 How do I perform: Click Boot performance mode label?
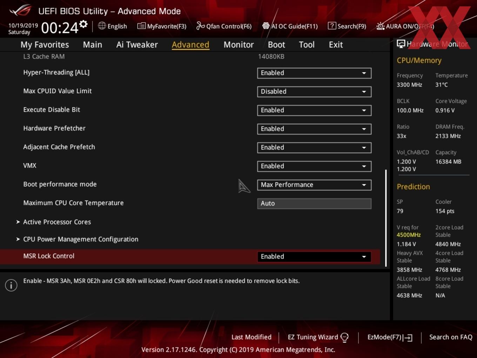pos(60,184)
